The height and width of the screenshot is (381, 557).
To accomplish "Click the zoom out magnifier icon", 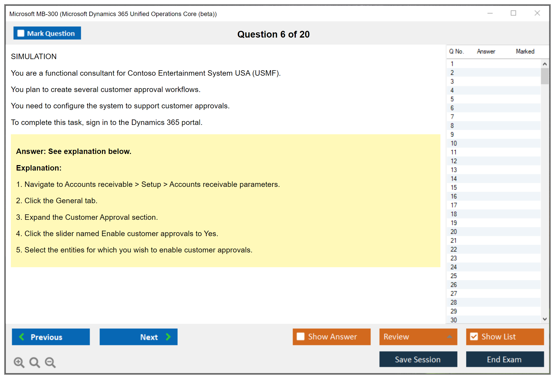I will pos(50,362).
